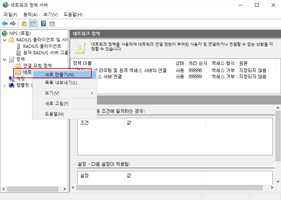Screen dimensions: 281x200
Task: Click the 액세스 형식 column header
Action: [x=223, y=63]
